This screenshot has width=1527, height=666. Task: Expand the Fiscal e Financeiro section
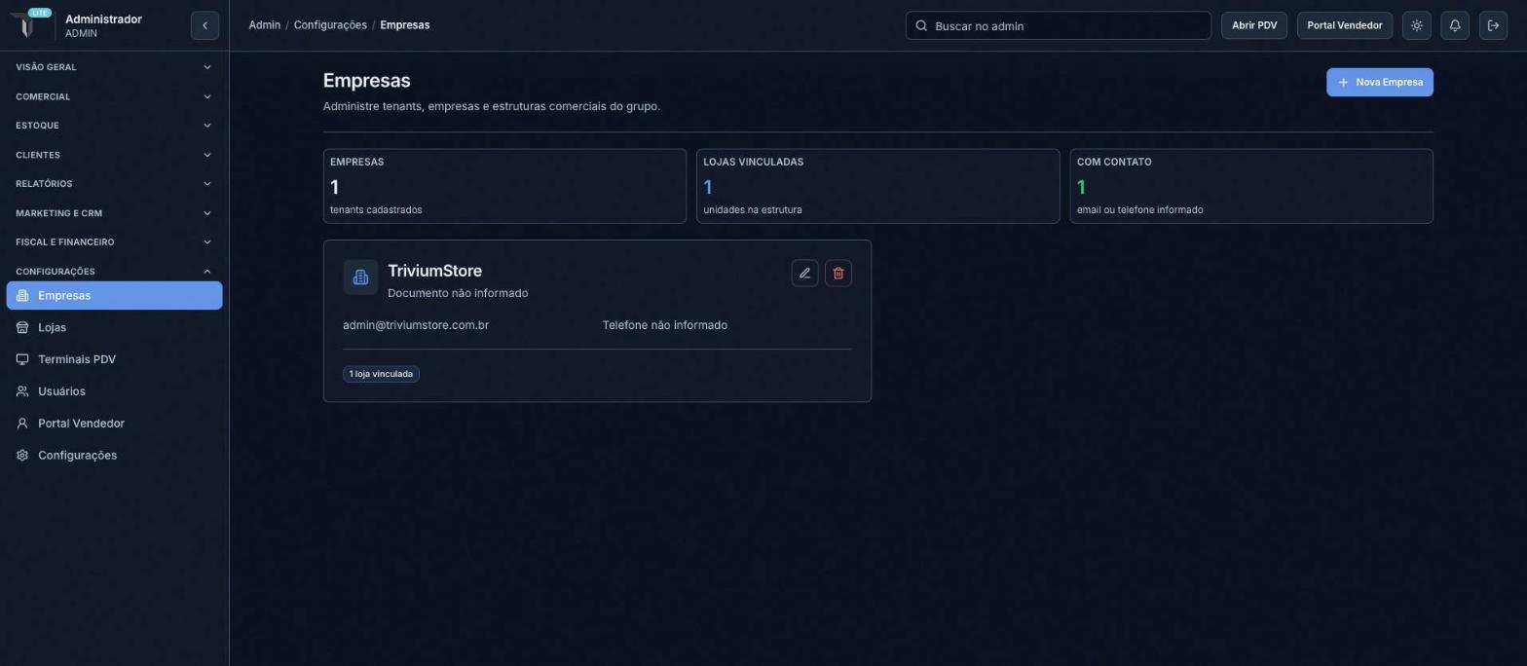[114, 242]
